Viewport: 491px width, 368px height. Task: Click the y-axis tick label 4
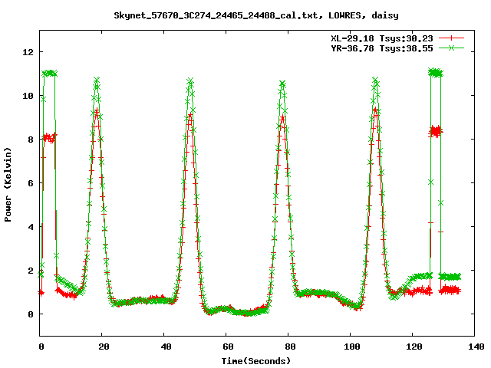point(31,227)
